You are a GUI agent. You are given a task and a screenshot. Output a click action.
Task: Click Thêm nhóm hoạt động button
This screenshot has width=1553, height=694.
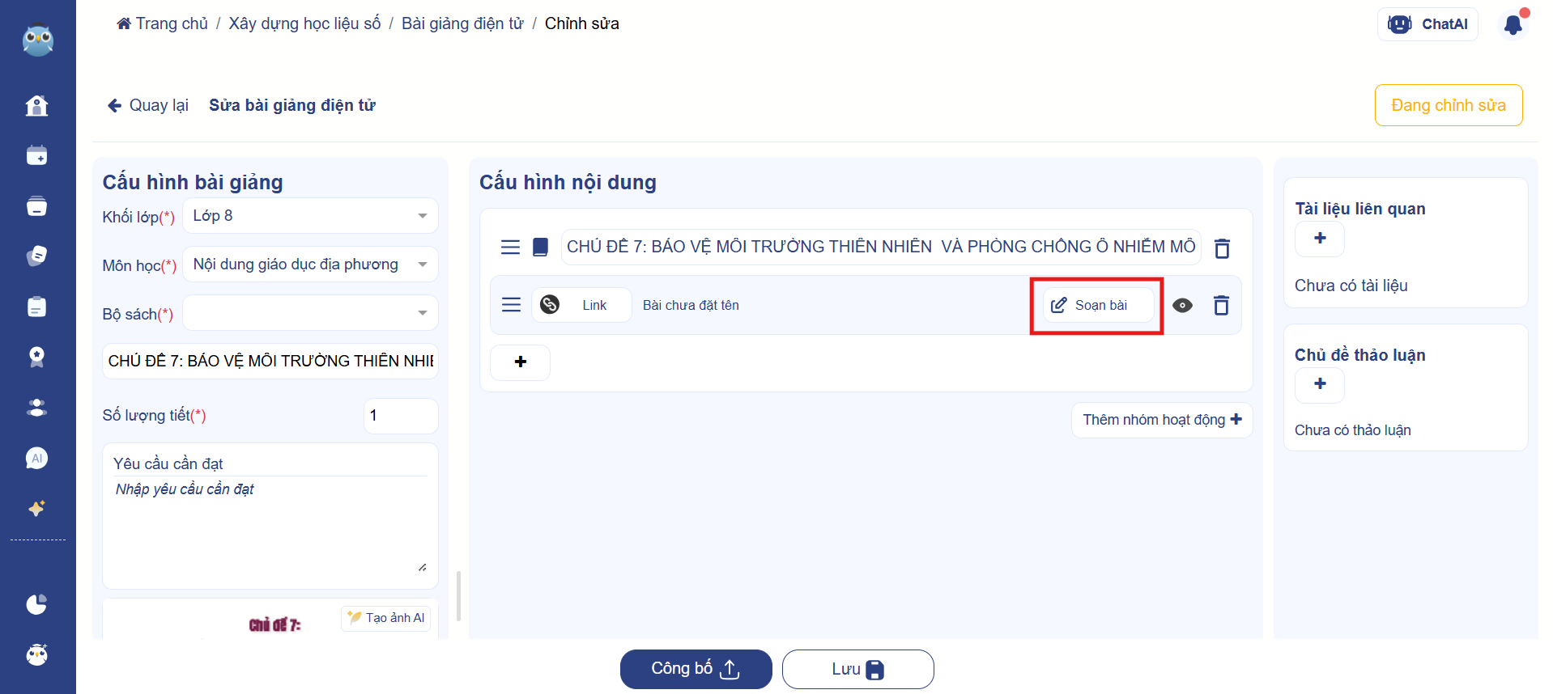[x=1161, y=420]
